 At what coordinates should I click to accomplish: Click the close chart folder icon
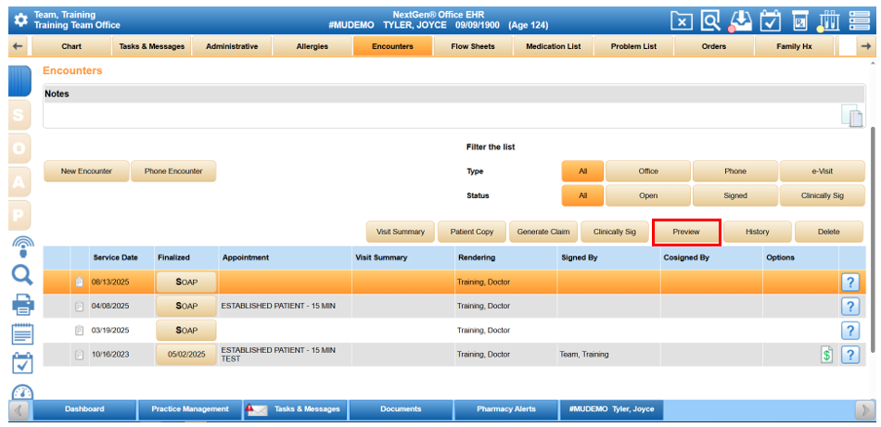(x=682, y=20)
